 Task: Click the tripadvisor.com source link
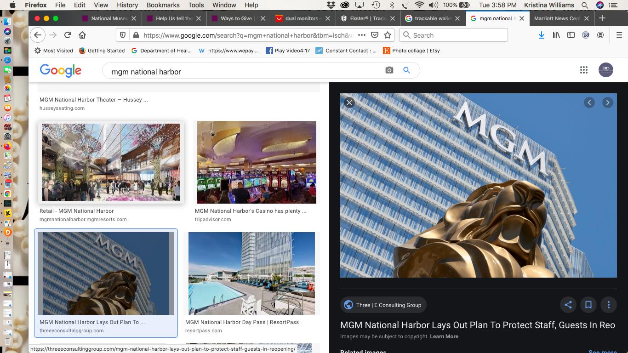point(213,219)
